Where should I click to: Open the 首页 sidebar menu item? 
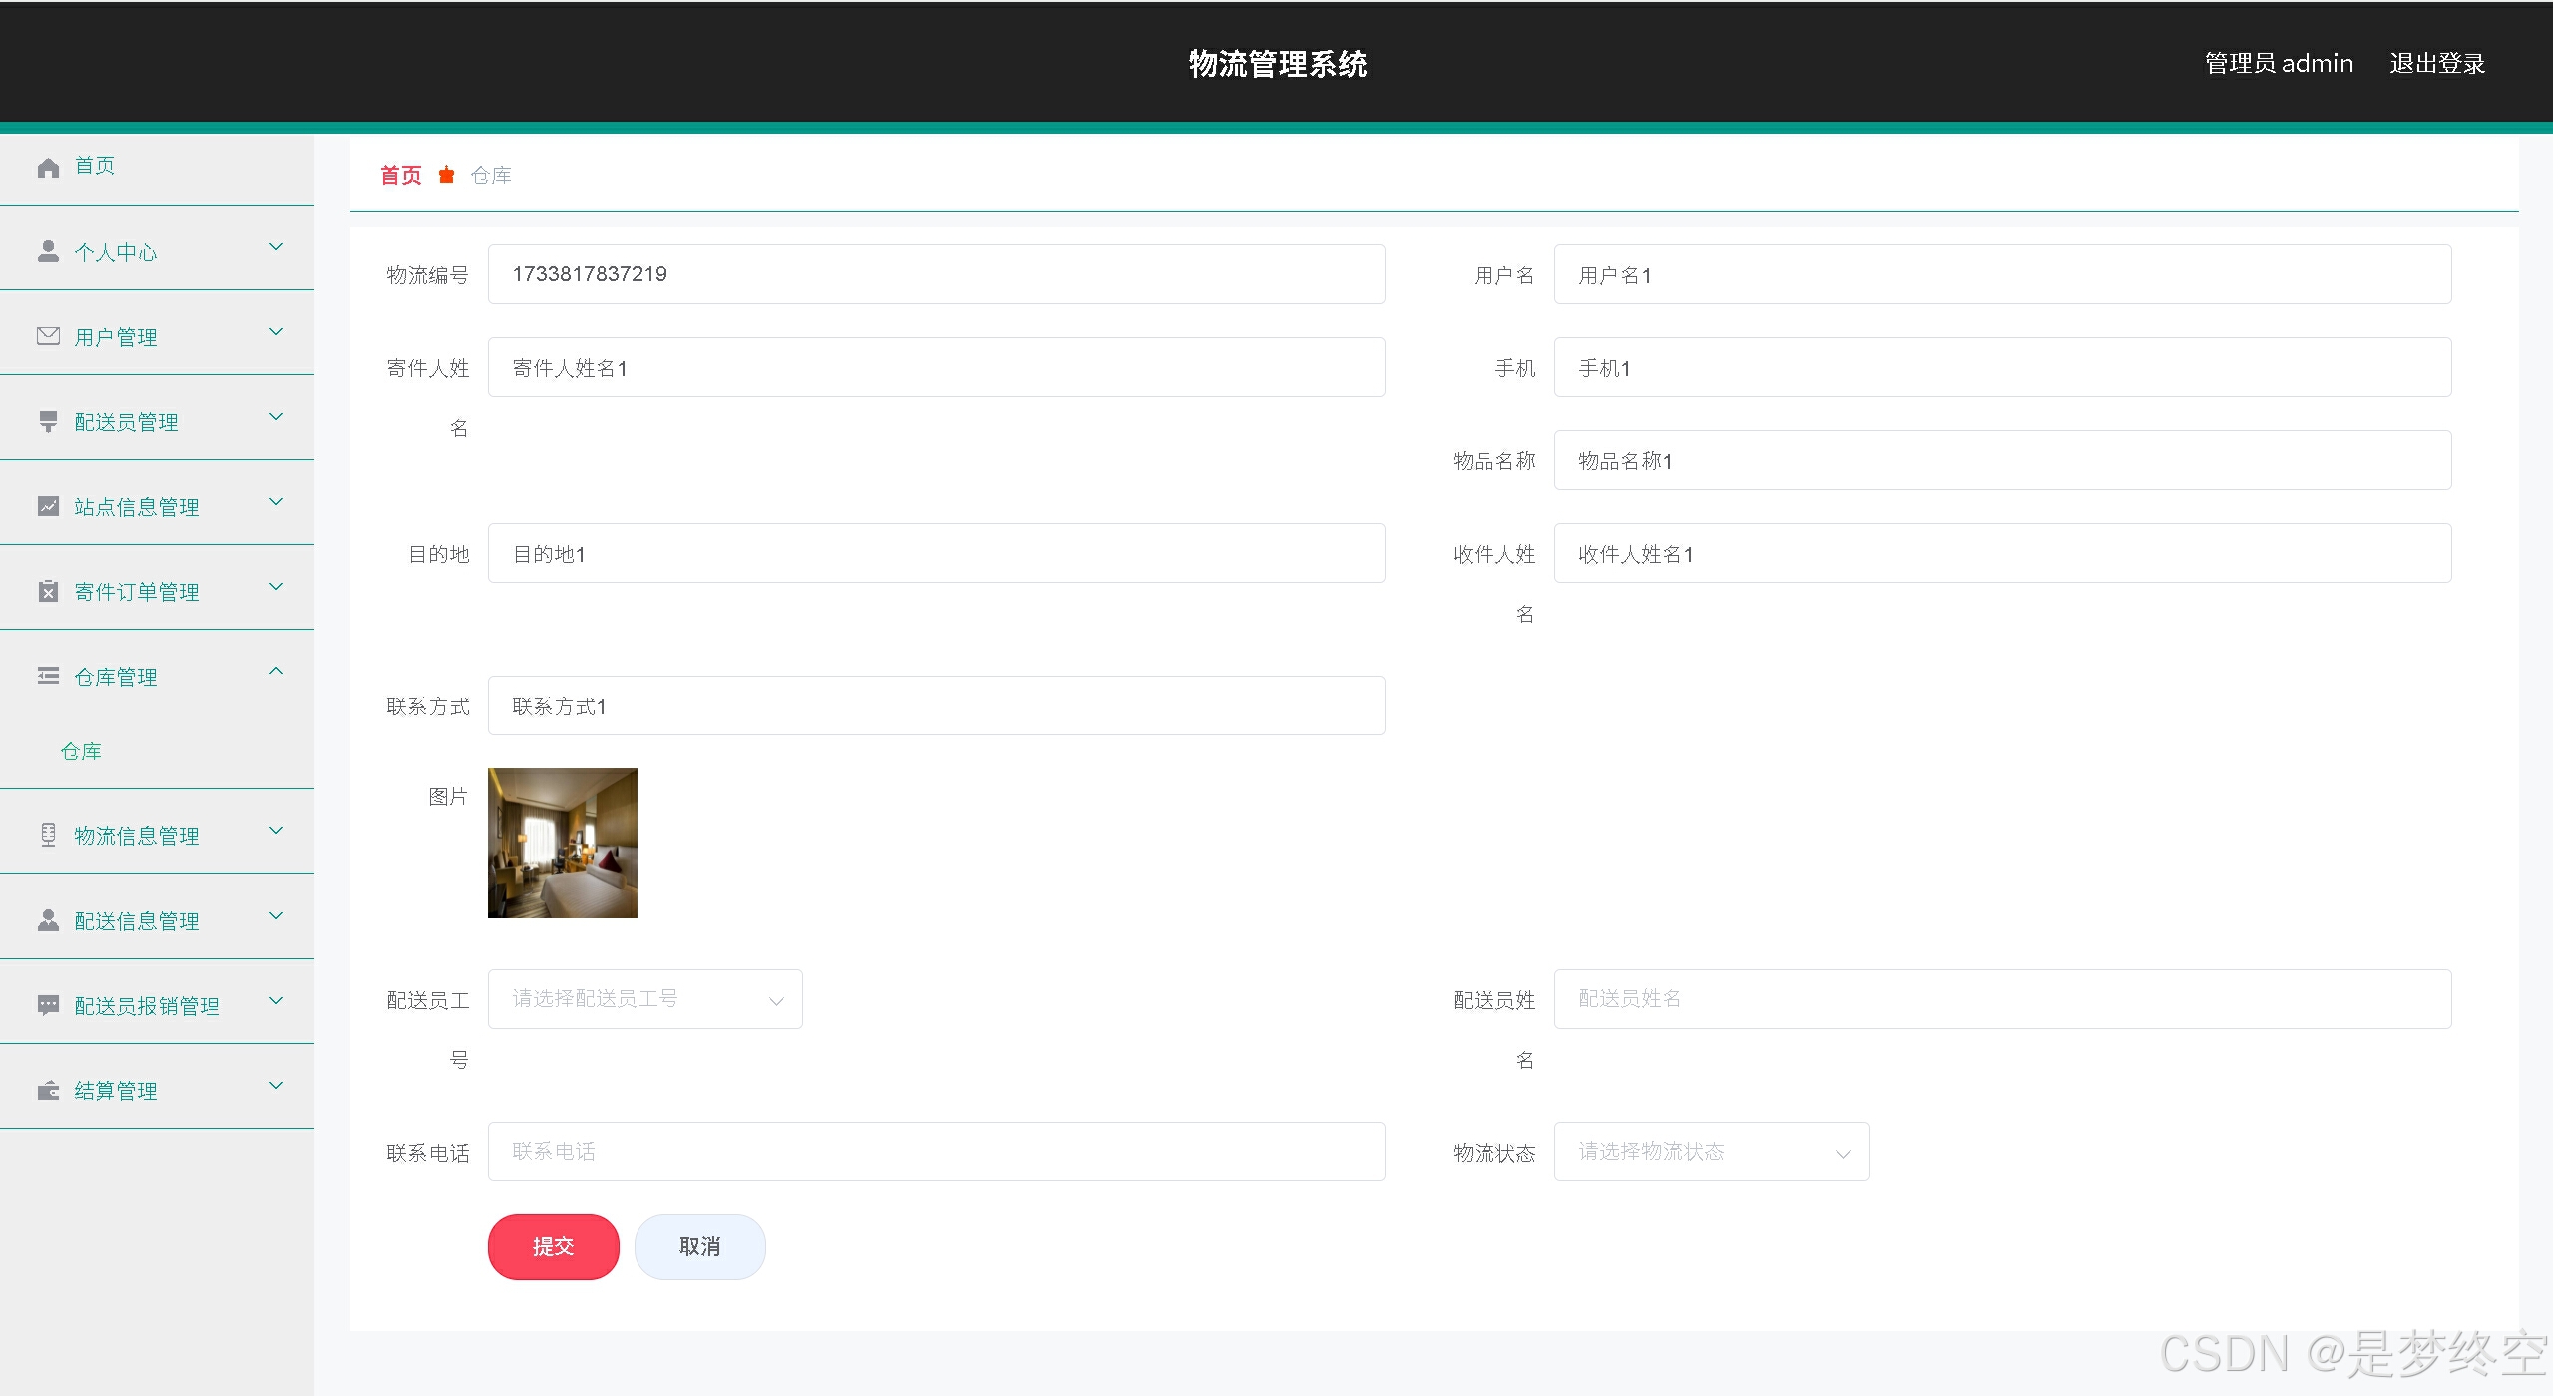click(x=95, y=166)
